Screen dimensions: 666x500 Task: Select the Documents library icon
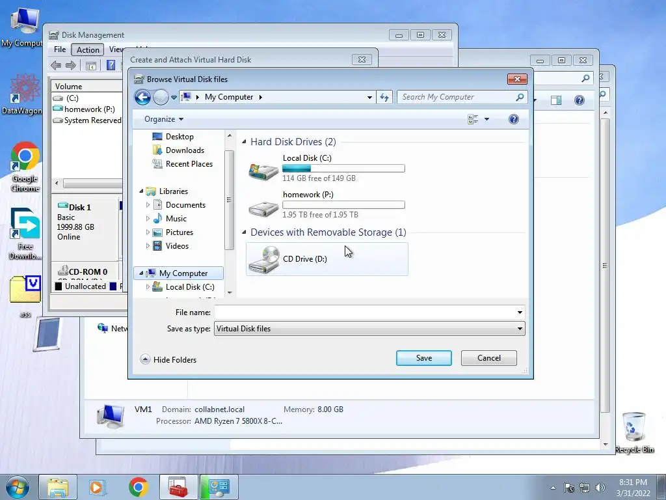tap(157, 205)
